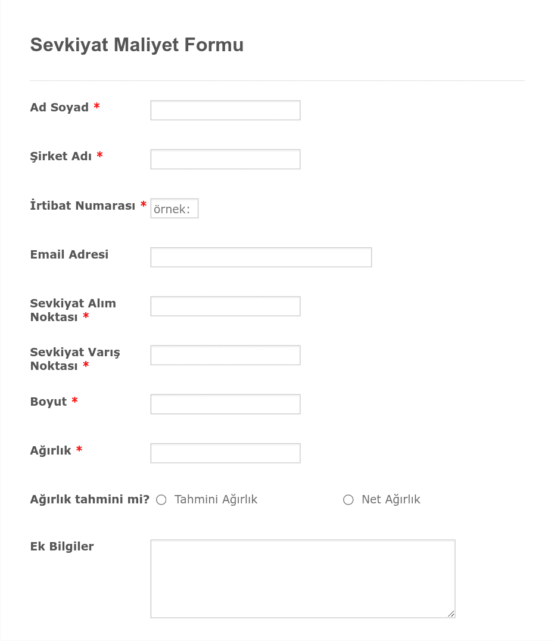
Task: Click the Boyut field label
Action: tap(49, 402)
